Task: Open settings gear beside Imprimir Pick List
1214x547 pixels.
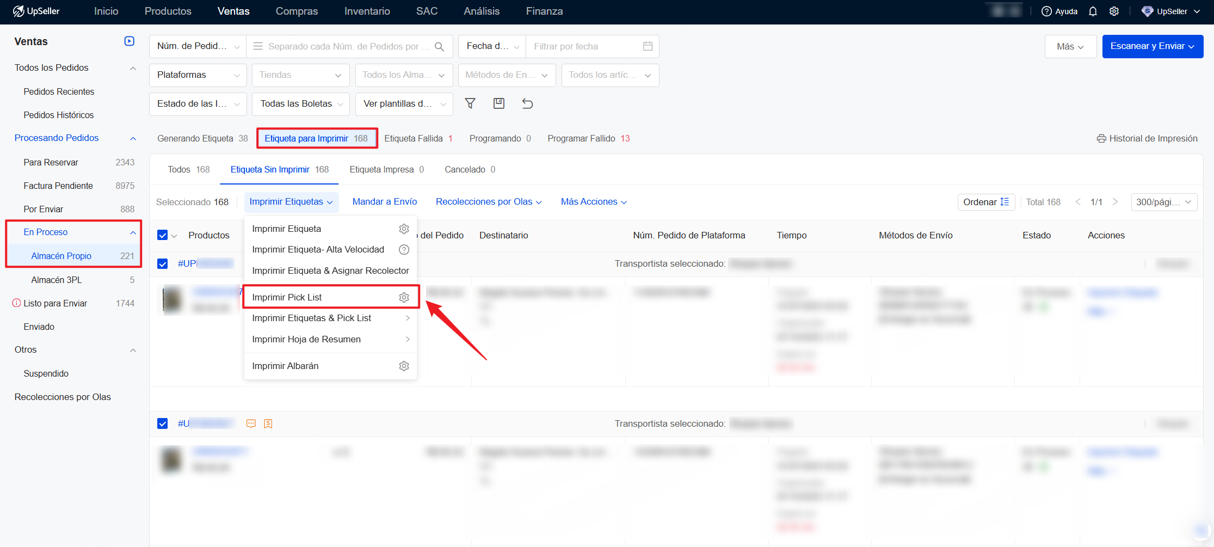Action: (x=404, y=297)
